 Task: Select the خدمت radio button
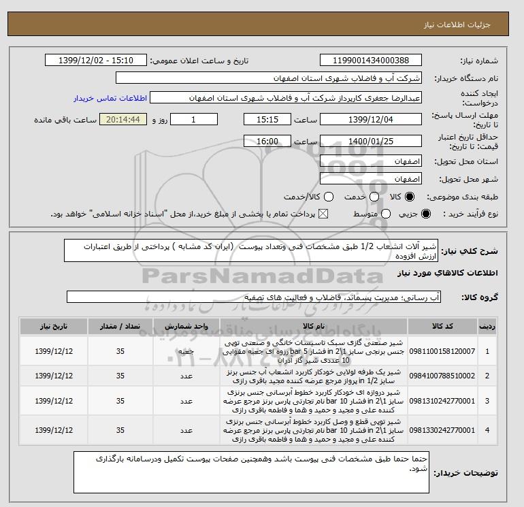(374, 197)
